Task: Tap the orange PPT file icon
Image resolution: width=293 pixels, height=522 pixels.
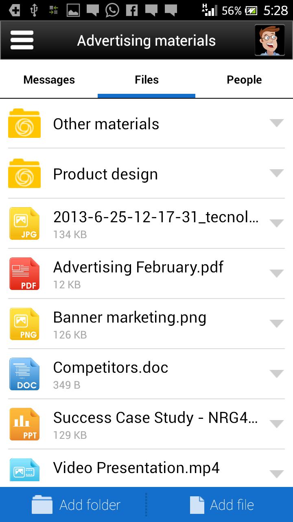Action: [x=24, y=424]
